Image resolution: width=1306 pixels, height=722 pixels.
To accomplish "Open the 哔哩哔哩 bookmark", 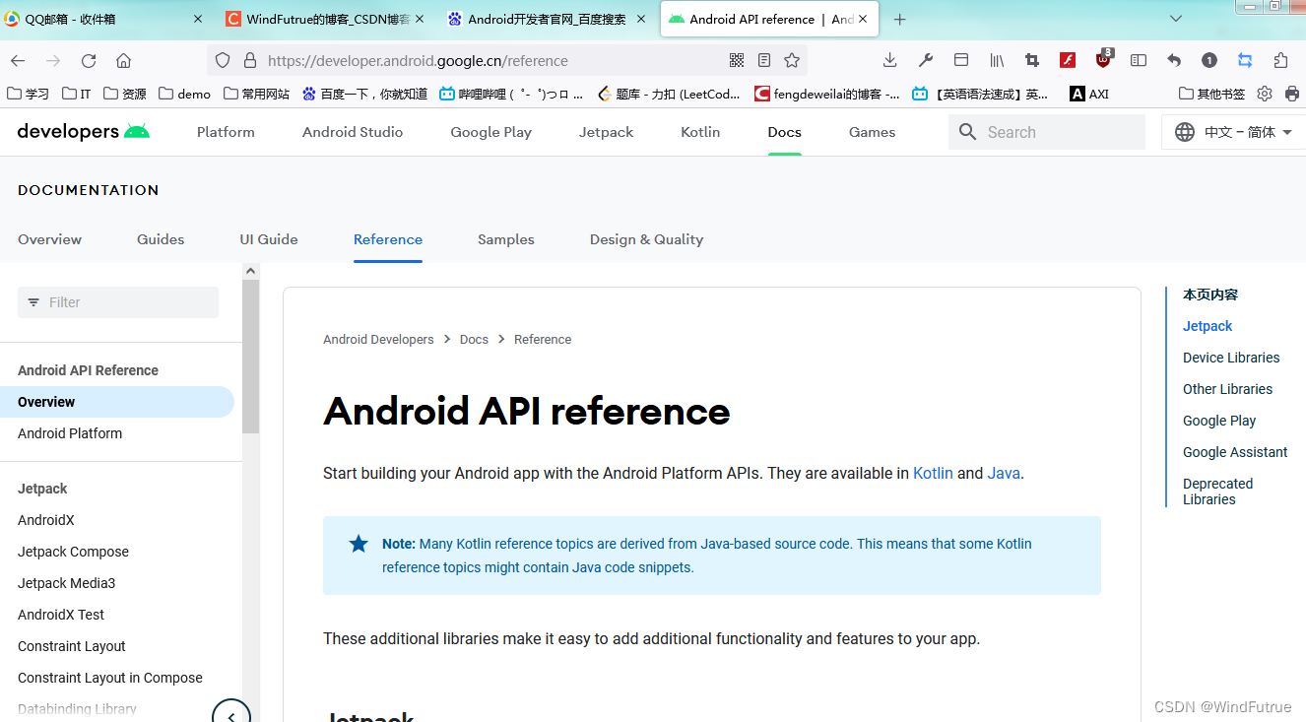I will (x=511, y=94).
